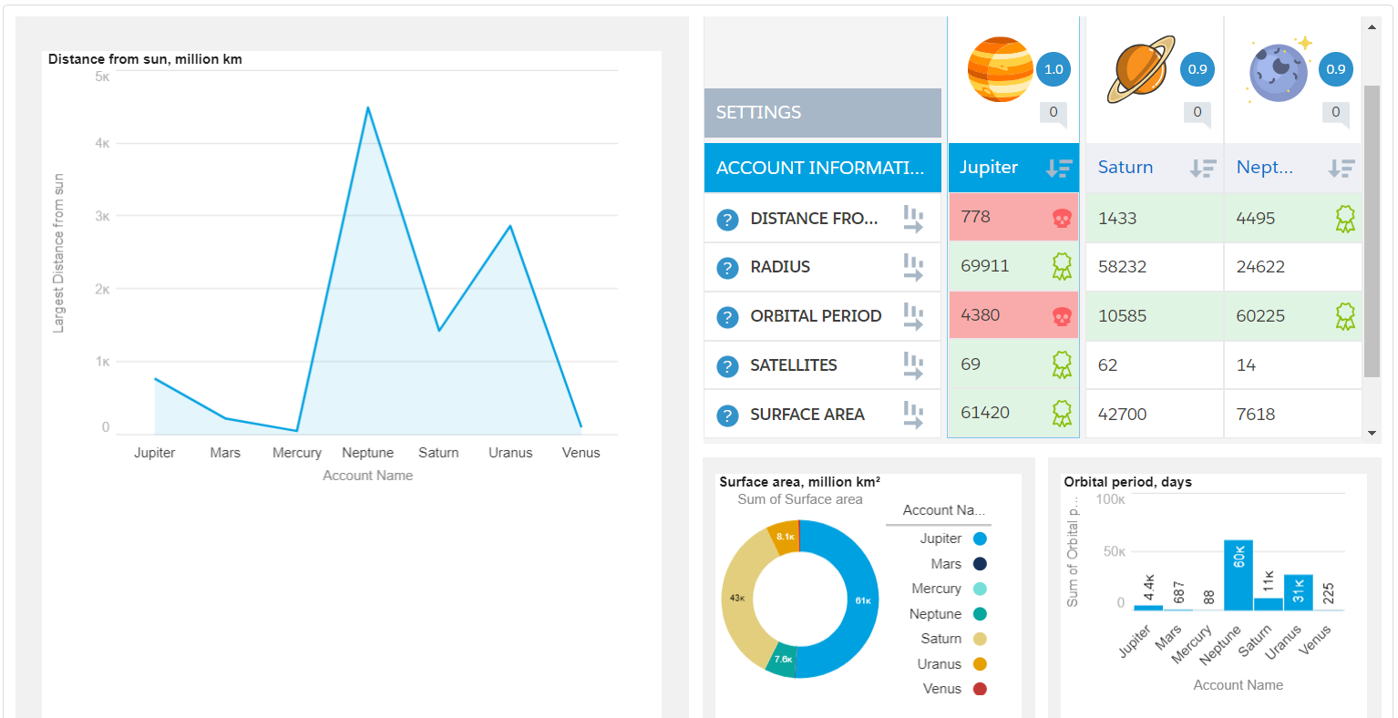
Task: Click the Surface Area row label
Action: click(x=807, y=415)
